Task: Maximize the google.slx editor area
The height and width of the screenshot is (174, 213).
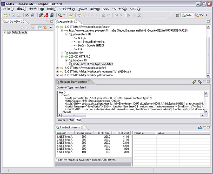Action: click(x=208, y=21)
